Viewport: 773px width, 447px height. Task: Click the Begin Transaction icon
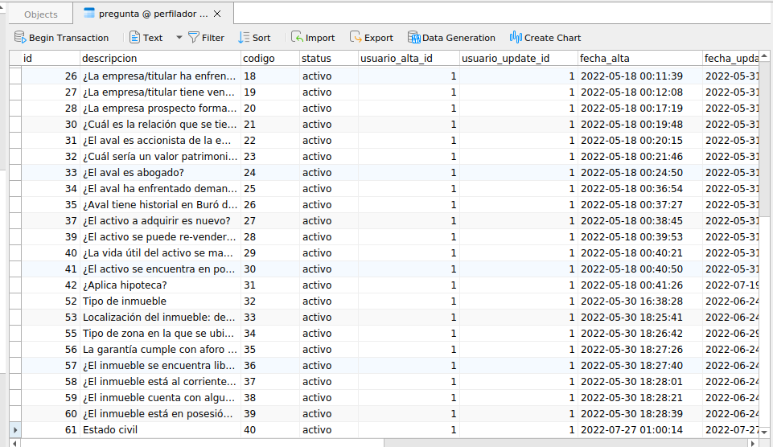pos(20,38)
